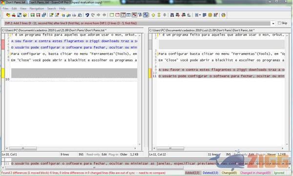Show only the first file pane icon
Screen dimensions: 293x176
[x=112, y=15]
